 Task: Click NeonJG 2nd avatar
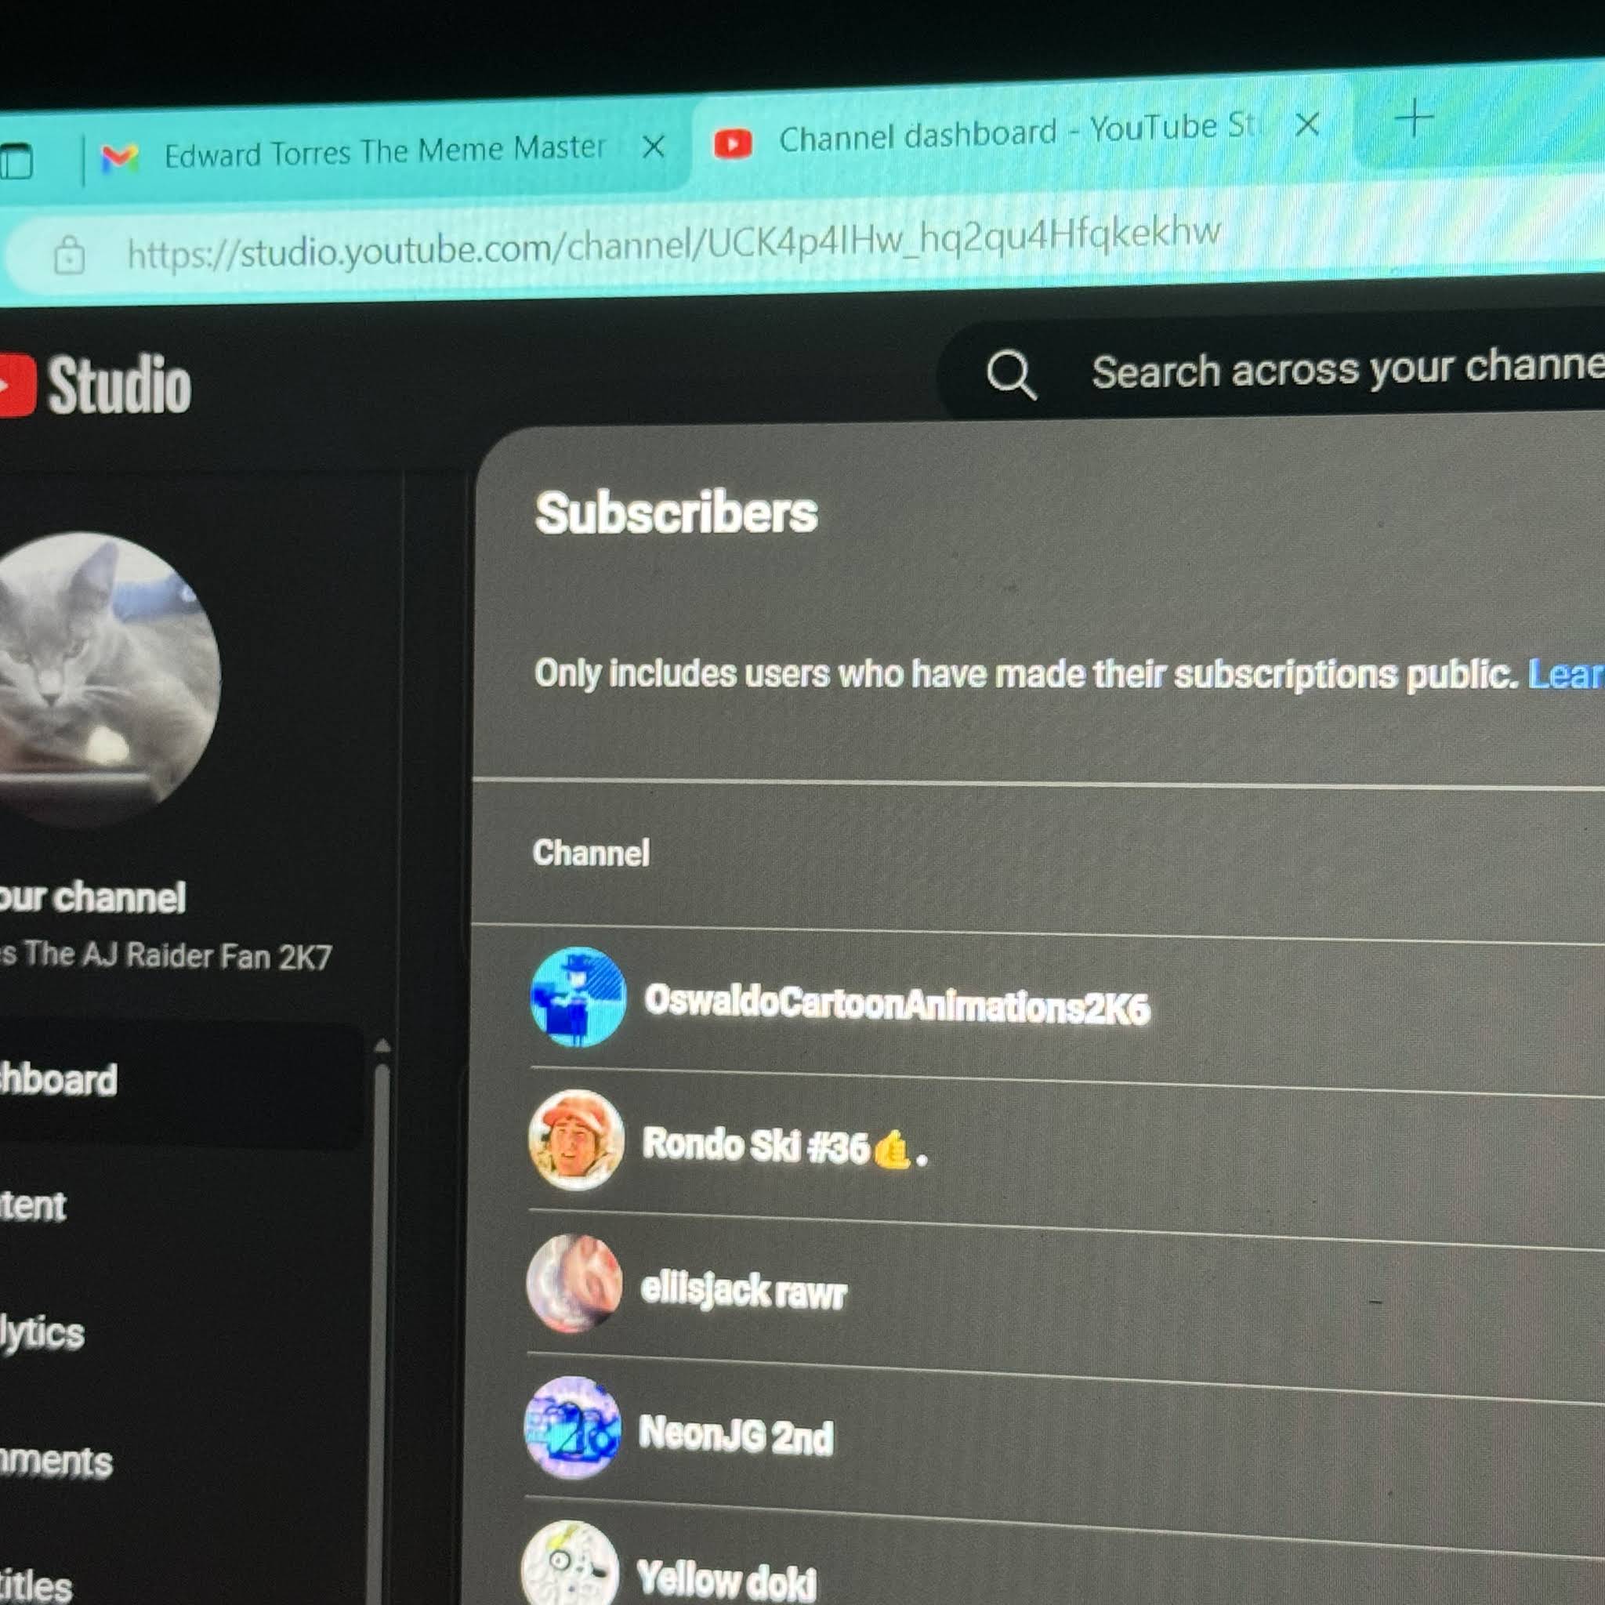[572, 1427]
